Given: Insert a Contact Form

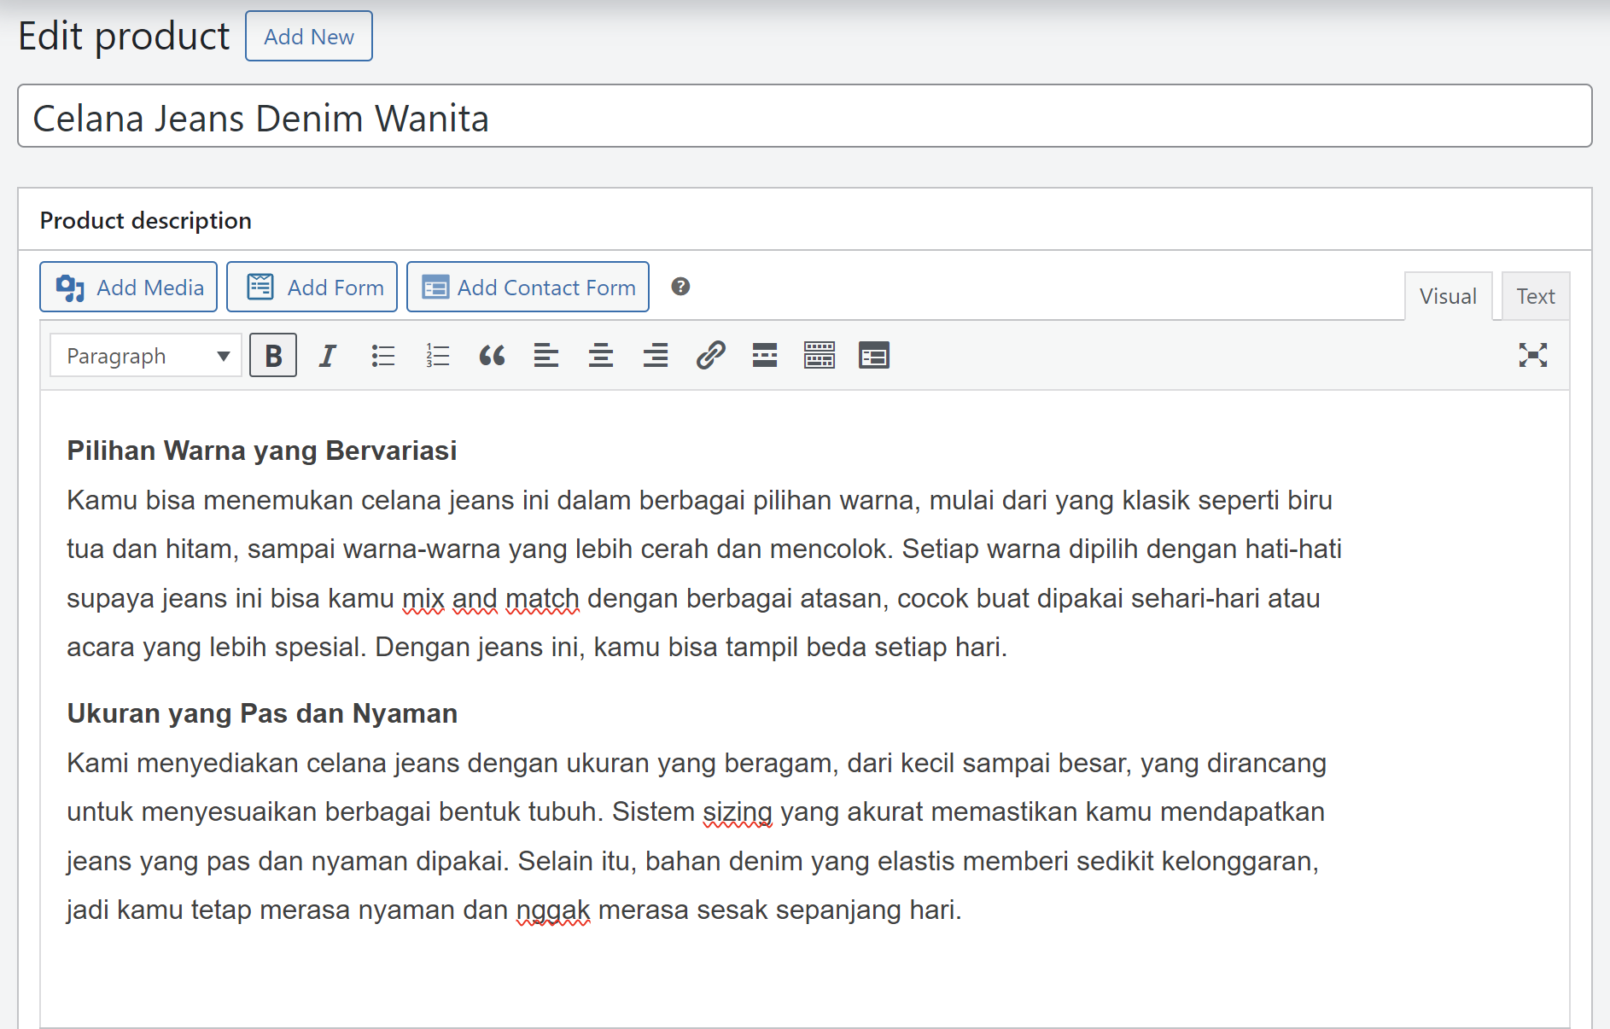Looking at the screenshot, I should tap(528, 288).
